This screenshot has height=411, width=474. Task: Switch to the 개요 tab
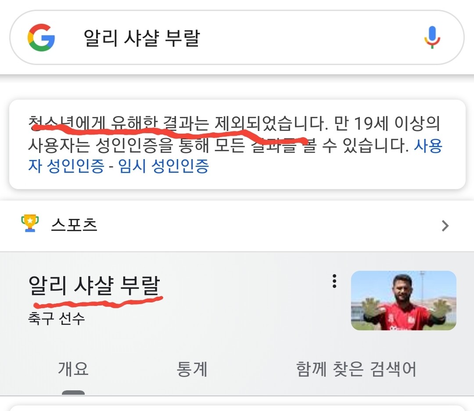73,369
